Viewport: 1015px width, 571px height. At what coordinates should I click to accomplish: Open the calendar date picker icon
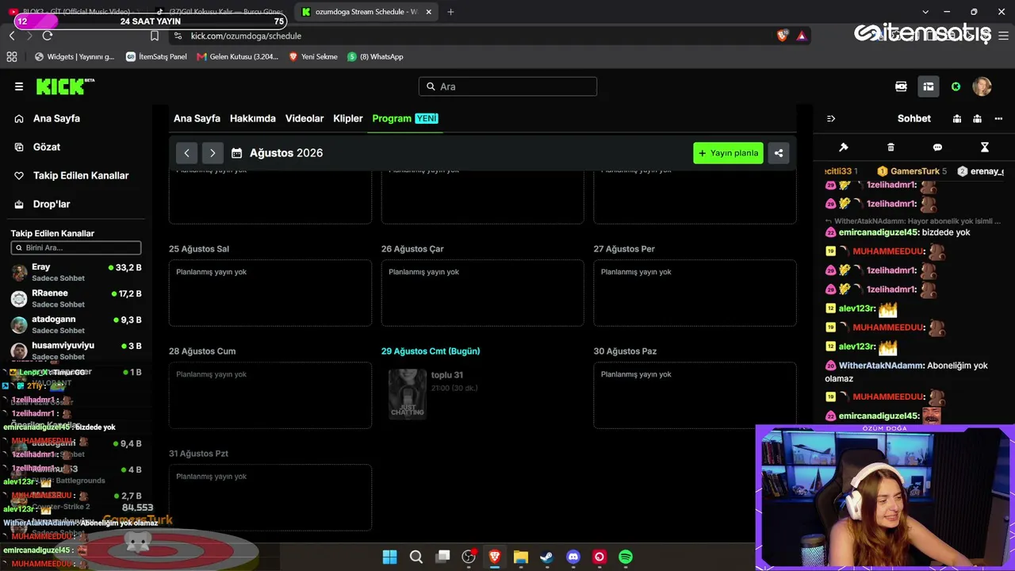[236, 153]
